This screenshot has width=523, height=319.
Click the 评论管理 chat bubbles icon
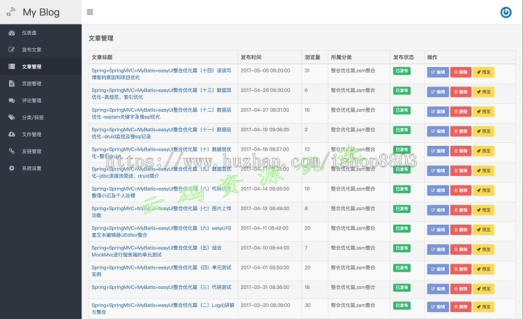(x=12, y=101)
